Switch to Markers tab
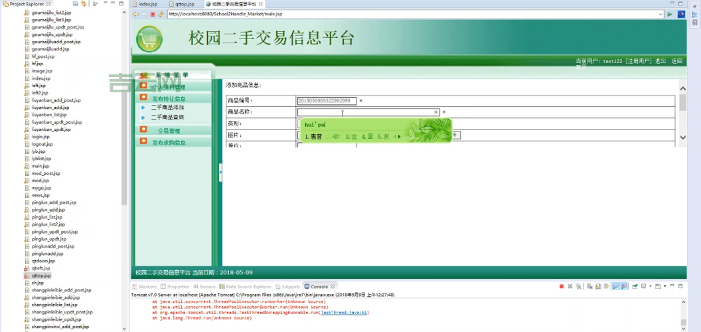The height and width of the screenshot is (332, 701). [x=145, y=286]
